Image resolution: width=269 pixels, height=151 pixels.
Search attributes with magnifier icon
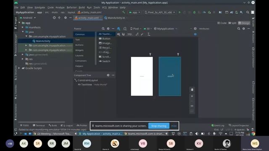pyautogui.click(x=239, y=29)
